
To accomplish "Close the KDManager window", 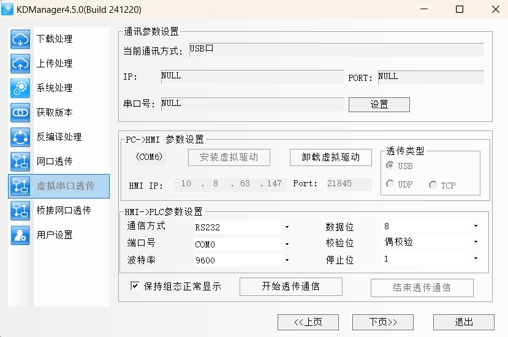I will (x=496, y=9).
